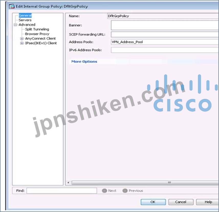The width and height of the screenshot is (219, 212).
Task: Expand the More Options section
Action: click(84, 61)
